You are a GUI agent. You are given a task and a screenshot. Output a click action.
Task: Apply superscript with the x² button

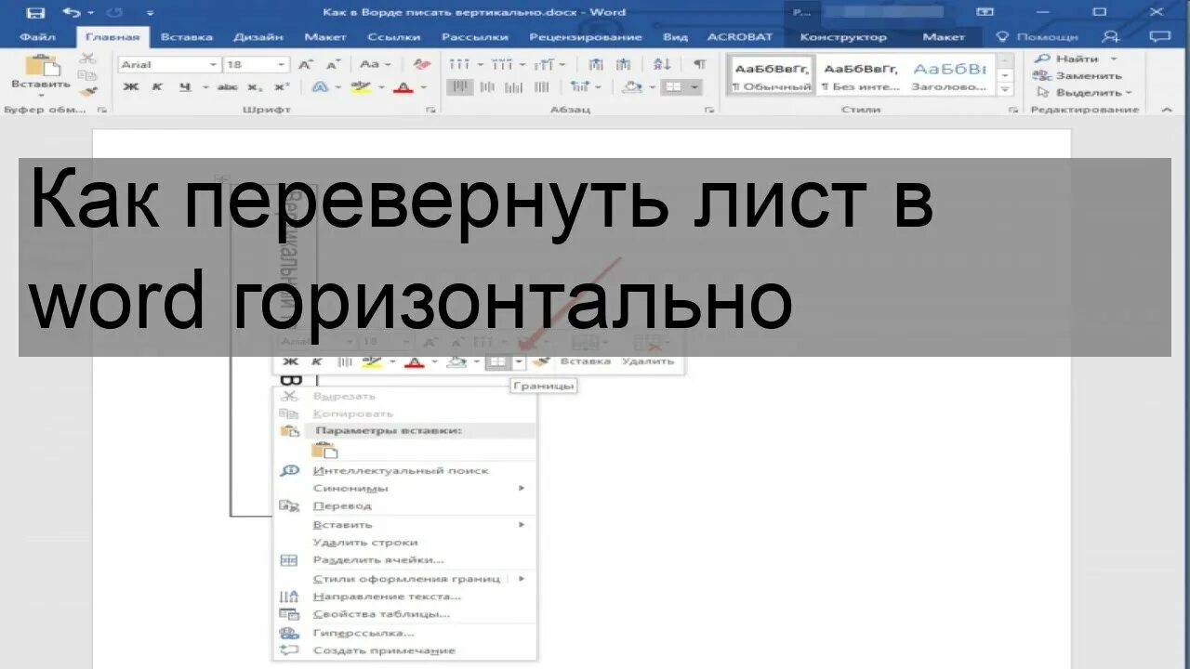280,87
